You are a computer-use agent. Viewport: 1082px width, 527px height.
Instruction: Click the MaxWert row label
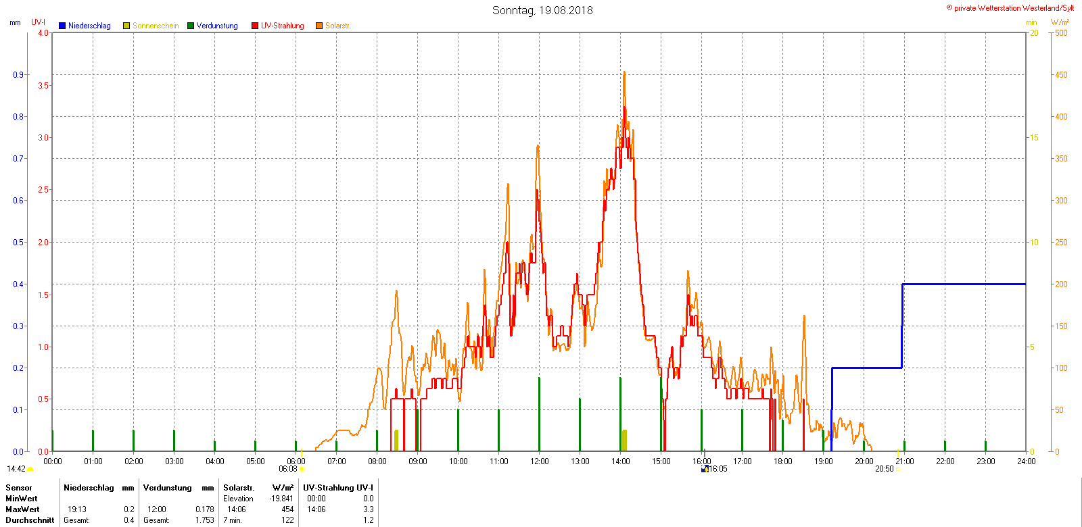coord(22,509)
